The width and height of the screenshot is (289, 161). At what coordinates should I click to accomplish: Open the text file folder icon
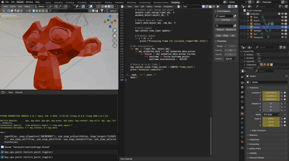tap(210, 6)
